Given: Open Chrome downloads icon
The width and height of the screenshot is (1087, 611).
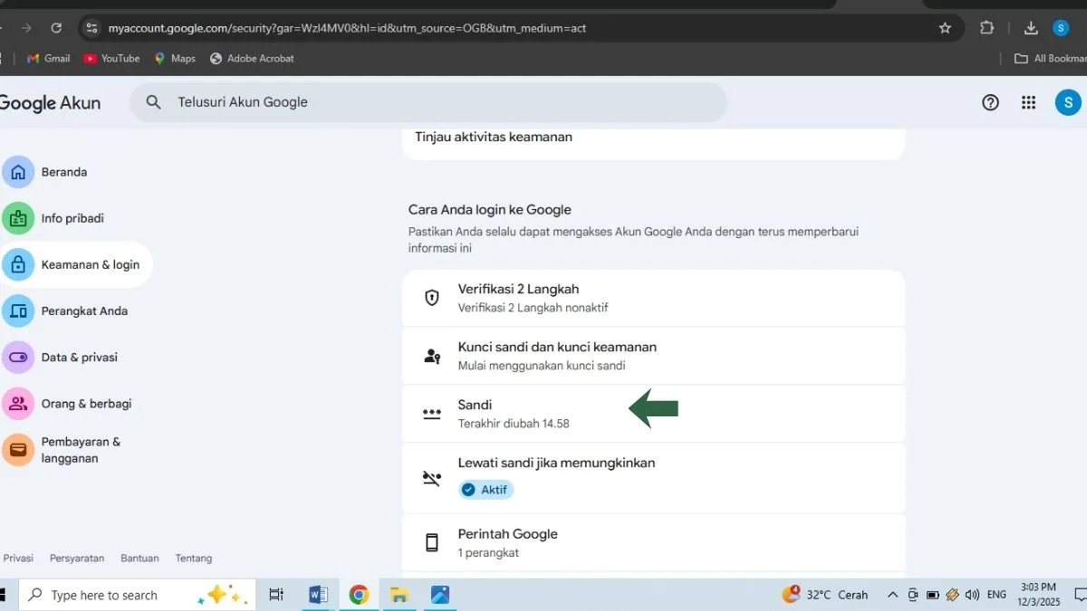Looking at the screenshot, I should pos(1030,28).
